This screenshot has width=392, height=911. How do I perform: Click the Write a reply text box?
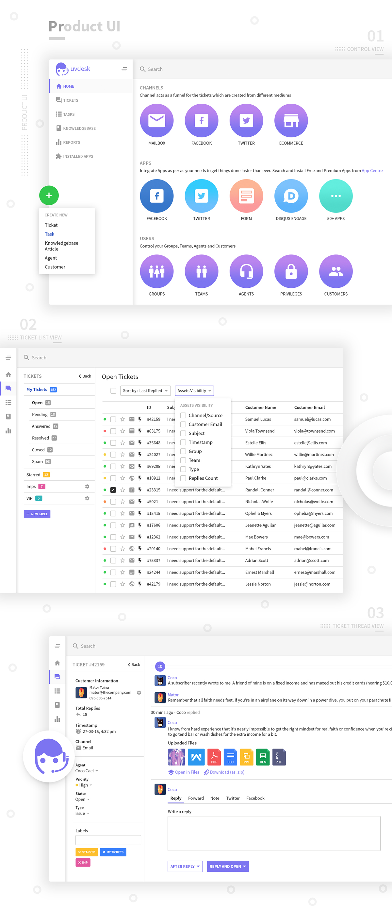point(274,833)
